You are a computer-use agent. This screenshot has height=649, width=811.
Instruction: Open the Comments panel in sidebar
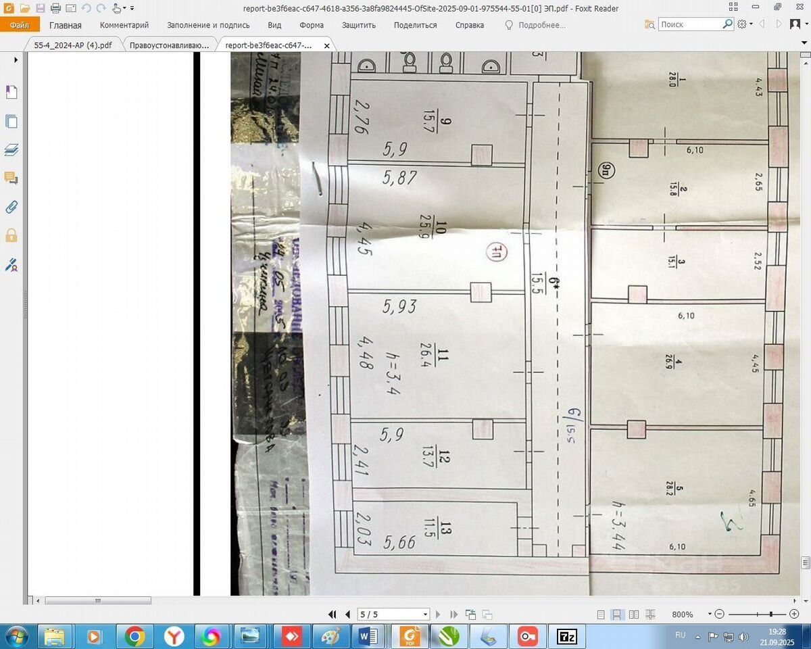(x=11, y=178)
